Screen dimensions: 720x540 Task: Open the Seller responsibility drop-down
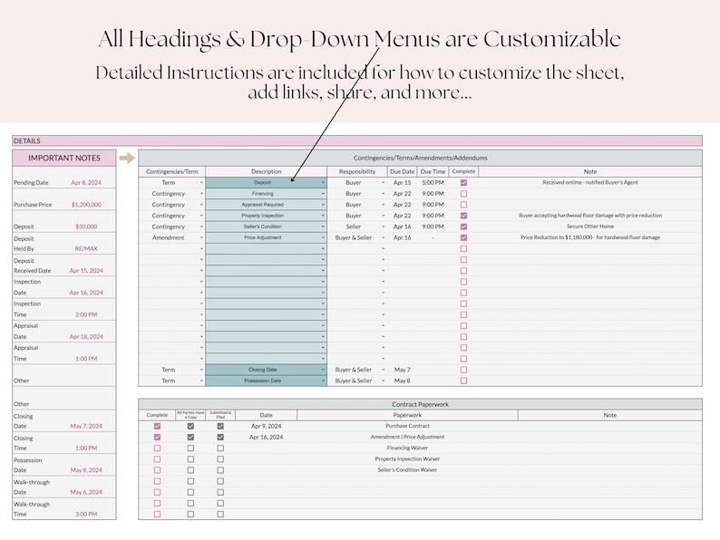(x=384, y=227)
